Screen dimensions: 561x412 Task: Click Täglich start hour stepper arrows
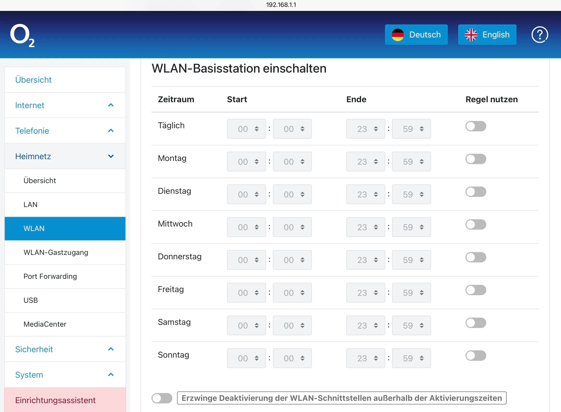pos(257,129)
